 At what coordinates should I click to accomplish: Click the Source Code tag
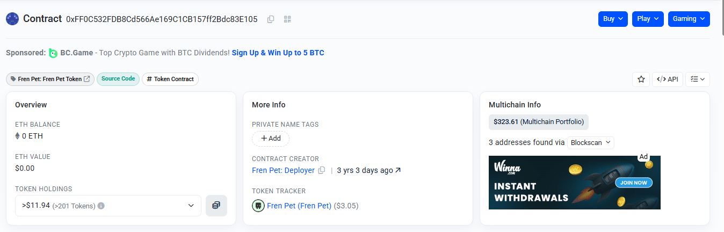[118, 79]
